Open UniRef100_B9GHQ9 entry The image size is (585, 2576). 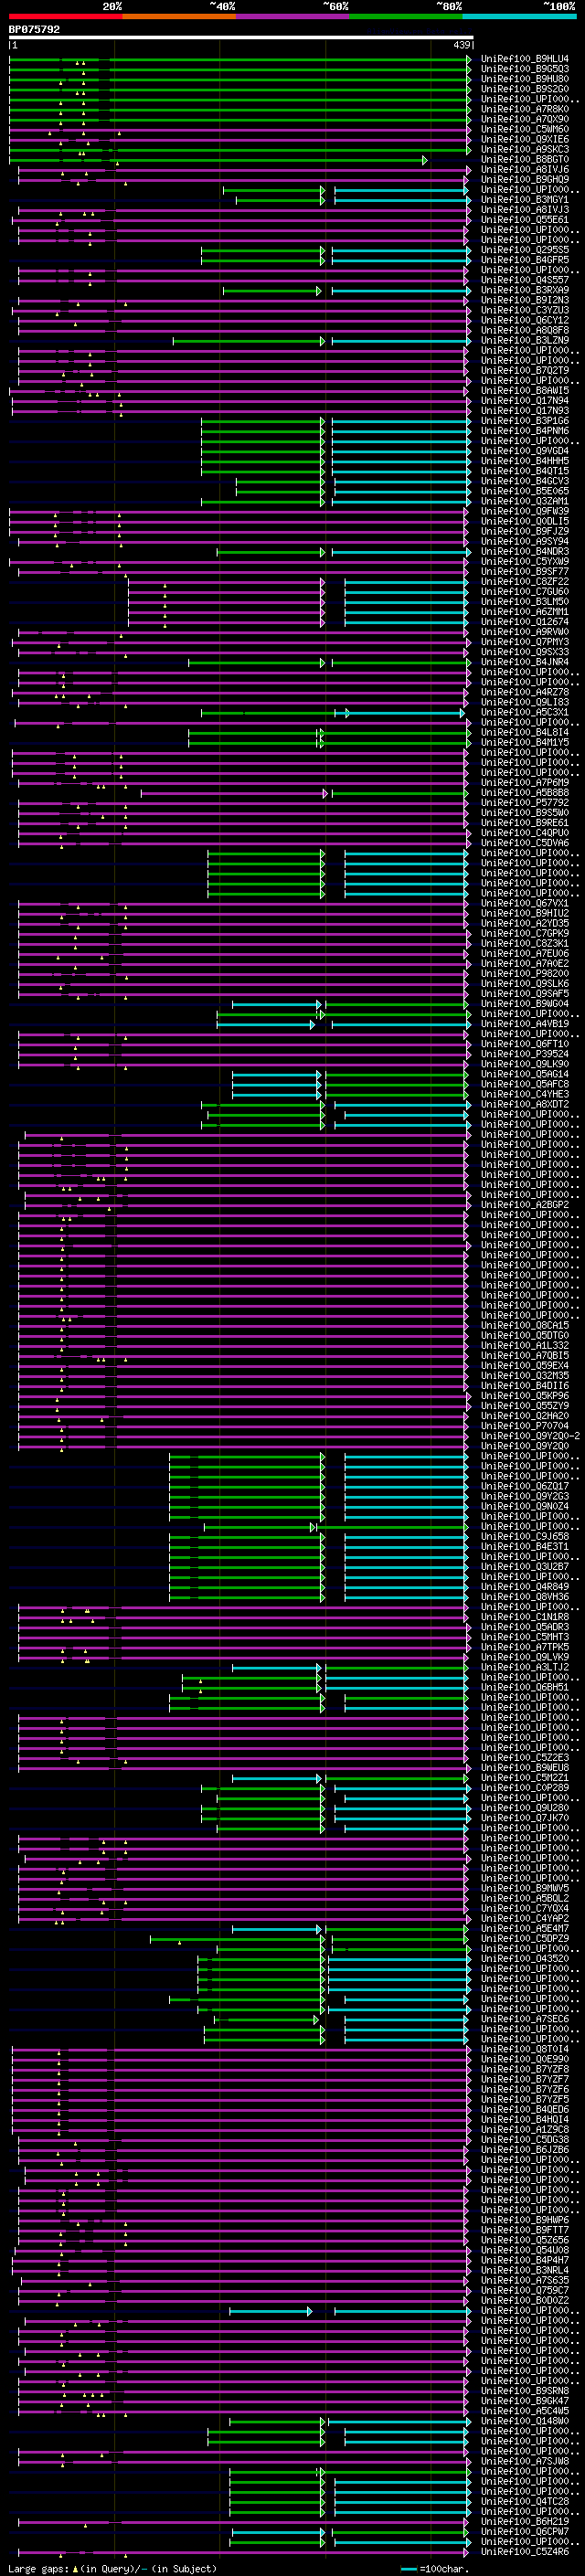[x=524, y=179]
